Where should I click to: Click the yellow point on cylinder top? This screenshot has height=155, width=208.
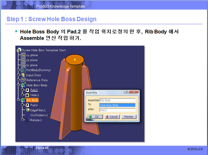75,59
